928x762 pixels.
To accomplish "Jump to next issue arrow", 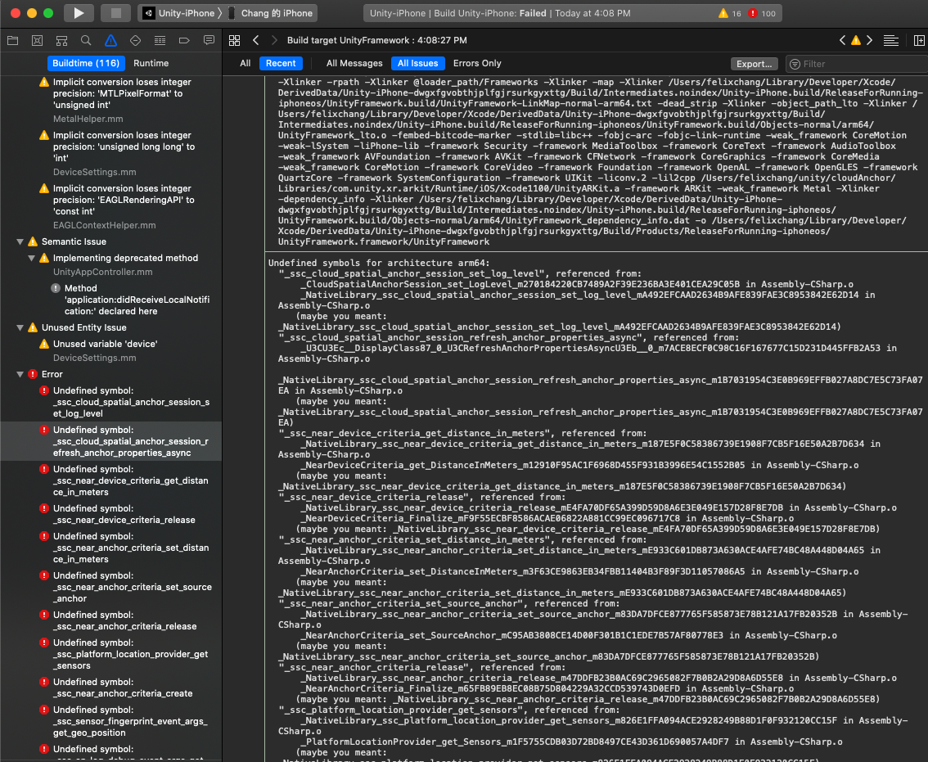I will pos(869,40).
